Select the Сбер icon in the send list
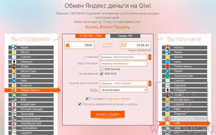 (x=14, y=95)
